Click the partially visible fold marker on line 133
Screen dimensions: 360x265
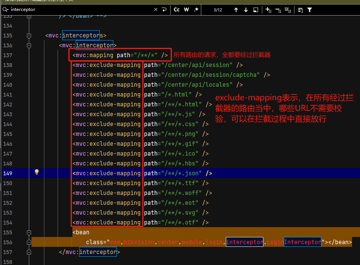(29, 17)
